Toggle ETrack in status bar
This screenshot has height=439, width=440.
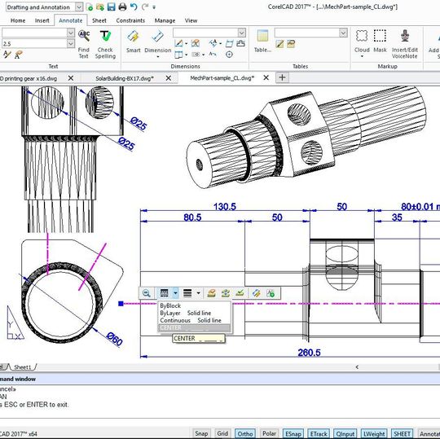coord(319,433)
